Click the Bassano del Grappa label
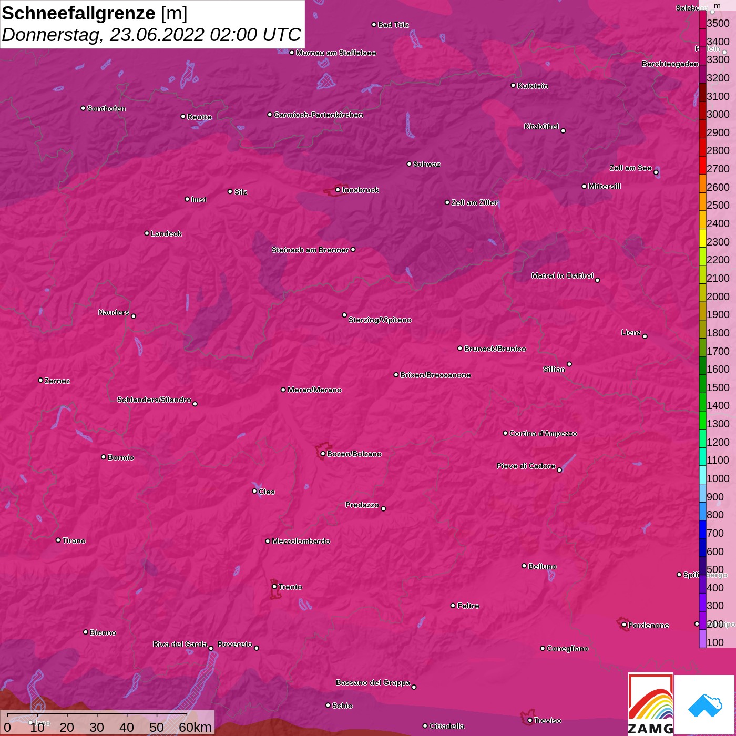The height and width of the screenshot is (736, 736). tap(373, 682)
